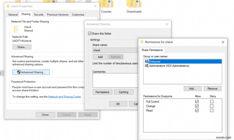Select the Administrators group icon
The width and height of the screenshot is (234, 140).
[147, 66]
